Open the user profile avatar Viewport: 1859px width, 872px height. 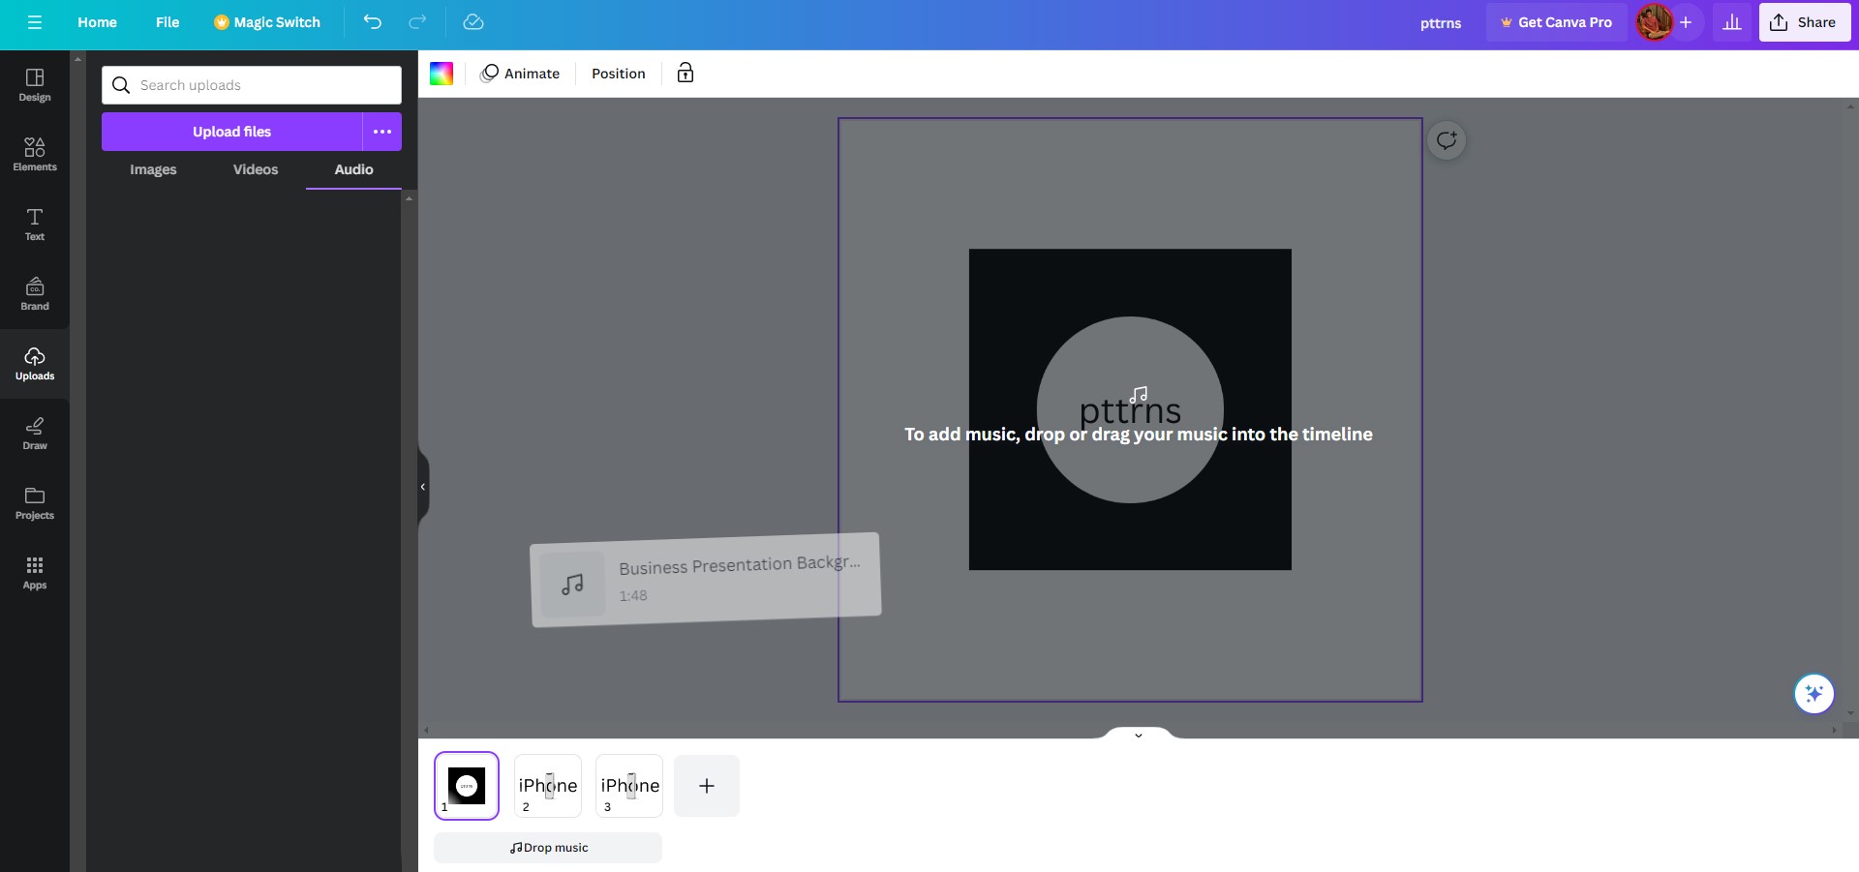coord(1654,22)
